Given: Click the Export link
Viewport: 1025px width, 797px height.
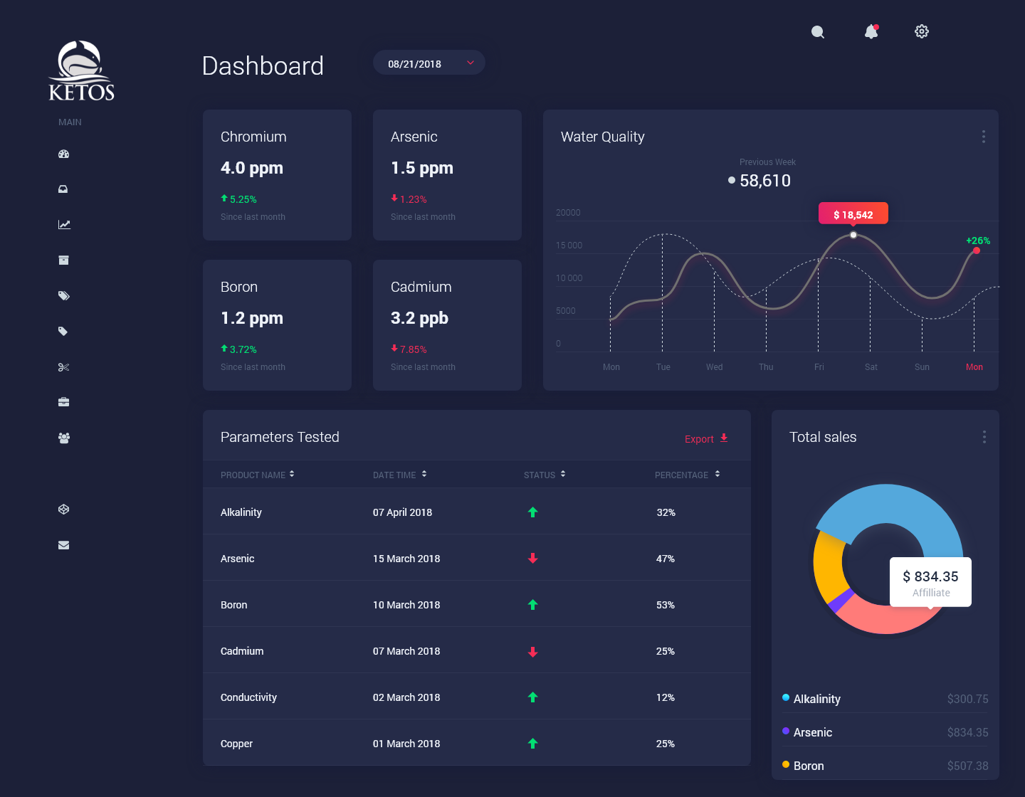Looking at the screenshot, I should coord(706,439).
